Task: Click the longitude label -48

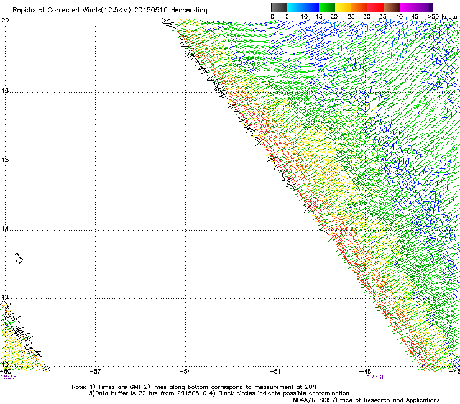Action: [366, 371]
